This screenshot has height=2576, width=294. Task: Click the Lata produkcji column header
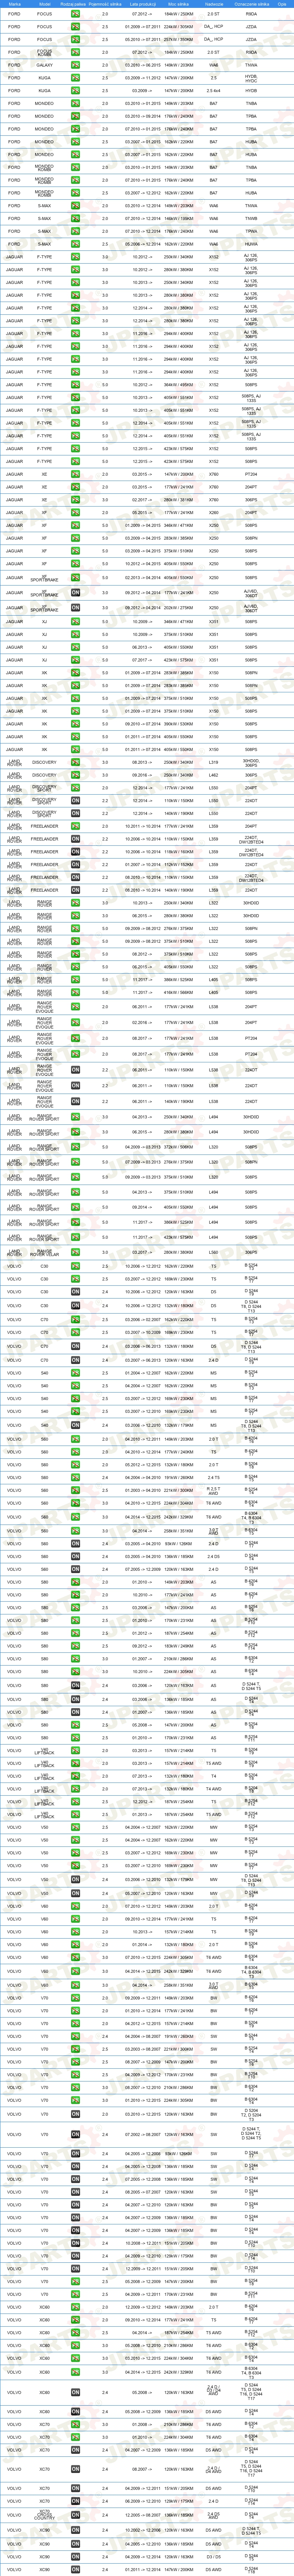[142, 4]
